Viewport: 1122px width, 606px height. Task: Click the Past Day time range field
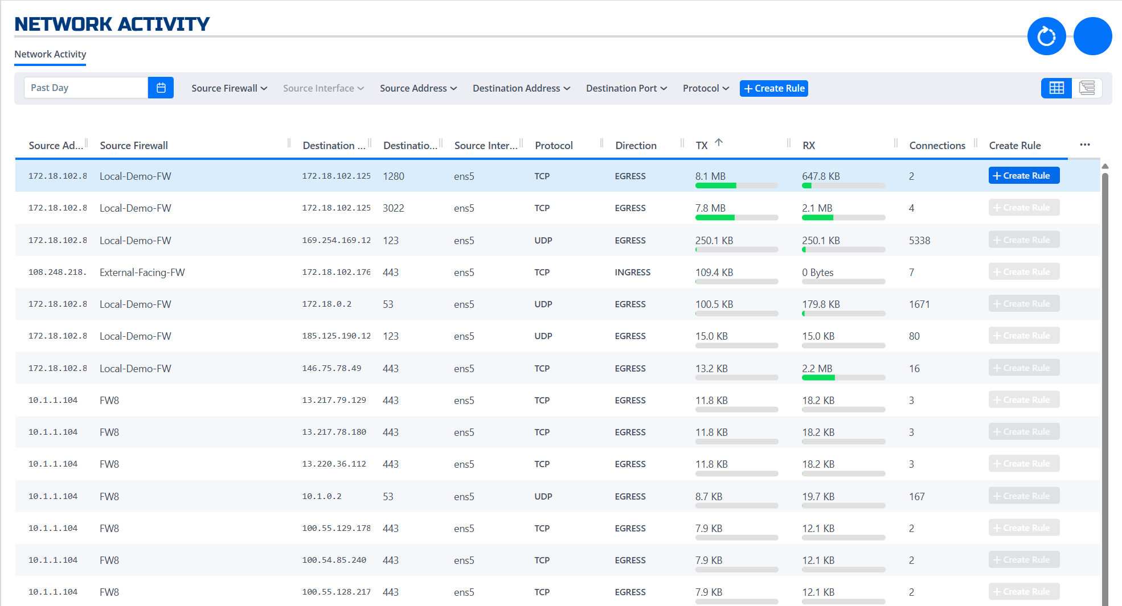coord(86,88)
